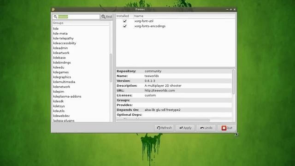The width and height of the screenshot is (295, 166).
Task: Click the 'alsa-lib glu sdl freetype2' dependencies text
Action: coord(162,110)
